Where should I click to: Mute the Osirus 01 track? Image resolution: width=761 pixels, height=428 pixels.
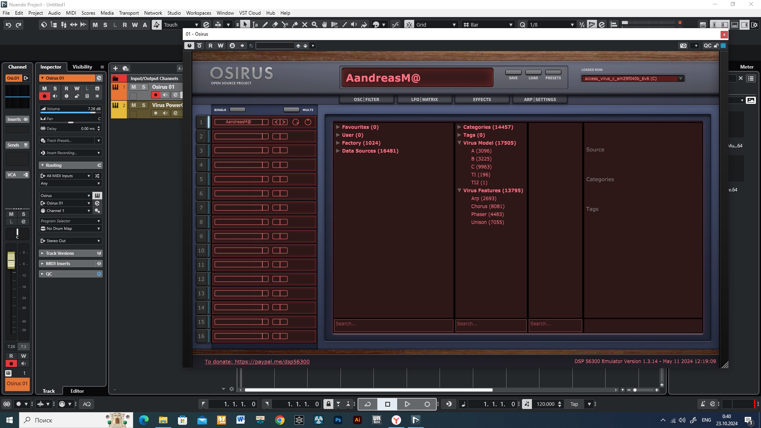point(134,87)
